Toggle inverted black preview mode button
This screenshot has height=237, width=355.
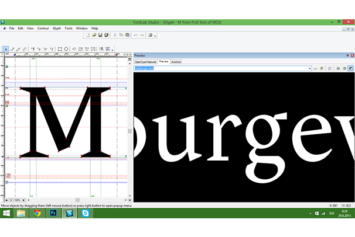(x=351, y=68)
